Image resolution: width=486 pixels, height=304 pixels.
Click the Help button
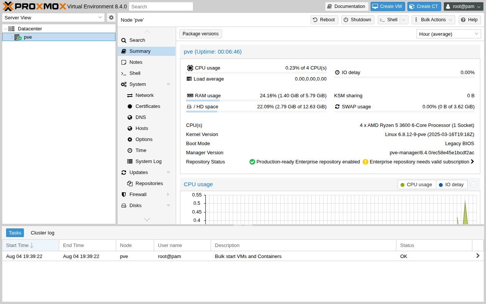pyautogui.click(x=470, y=20)
